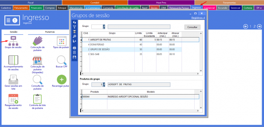Screen dimensions: 264x127
Task: Switch to Compras tab
Action: (x=50, y=8)
